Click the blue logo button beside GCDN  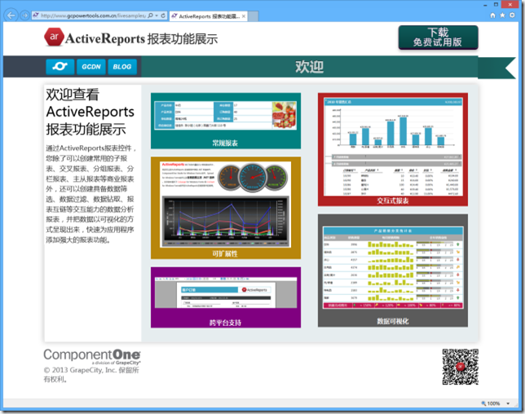point(60,67)
